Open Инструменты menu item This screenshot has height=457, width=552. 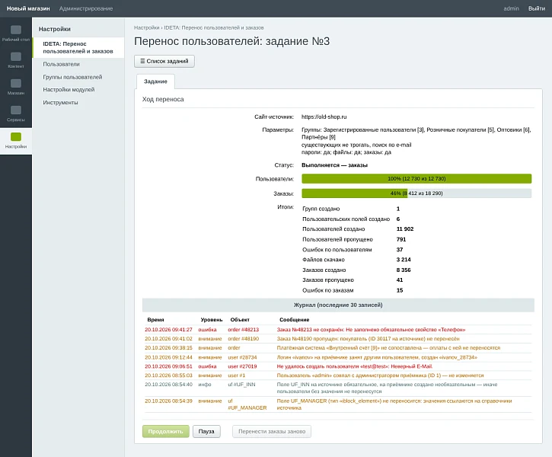[x=61, y=103]
